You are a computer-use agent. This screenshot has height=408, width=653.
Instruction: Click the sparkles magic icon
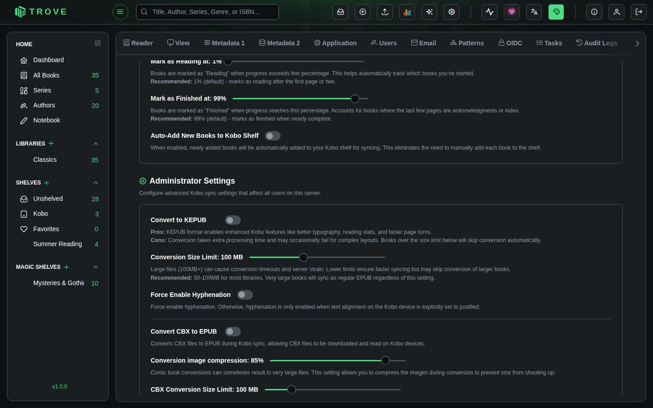(x=429, y=12)
